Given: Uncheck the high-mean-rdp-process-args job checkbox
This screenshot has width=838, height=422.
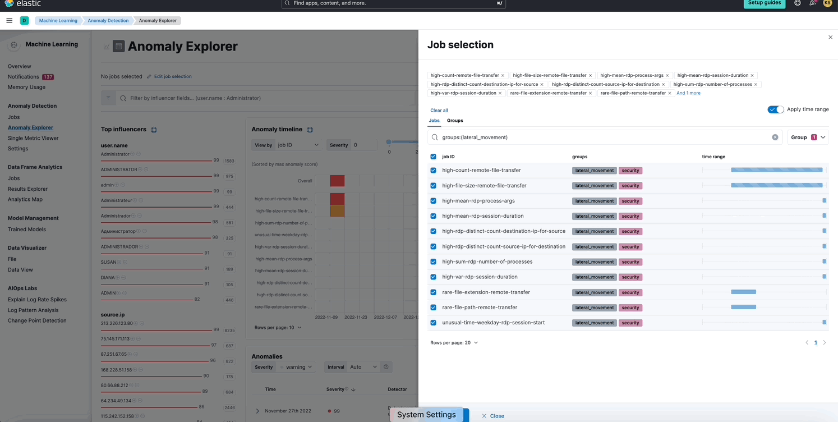Looking at the screenshot, I should click(433, 201).
